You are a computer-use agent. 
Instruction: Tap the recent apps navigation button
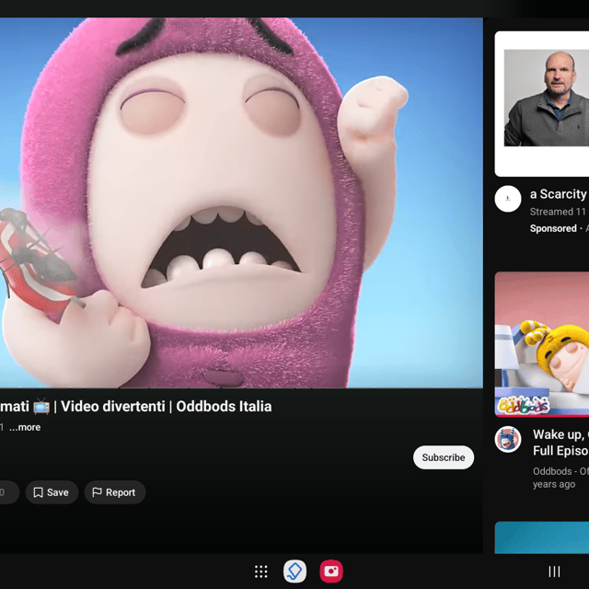(554, 572)
